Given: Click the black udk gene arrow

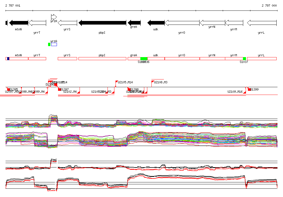Looking at the screenshot, I should (x=156, y=23).
